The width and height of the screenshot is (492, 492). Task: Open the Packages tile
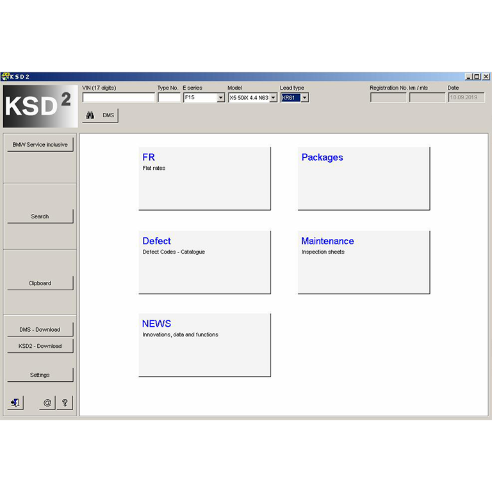364,179
